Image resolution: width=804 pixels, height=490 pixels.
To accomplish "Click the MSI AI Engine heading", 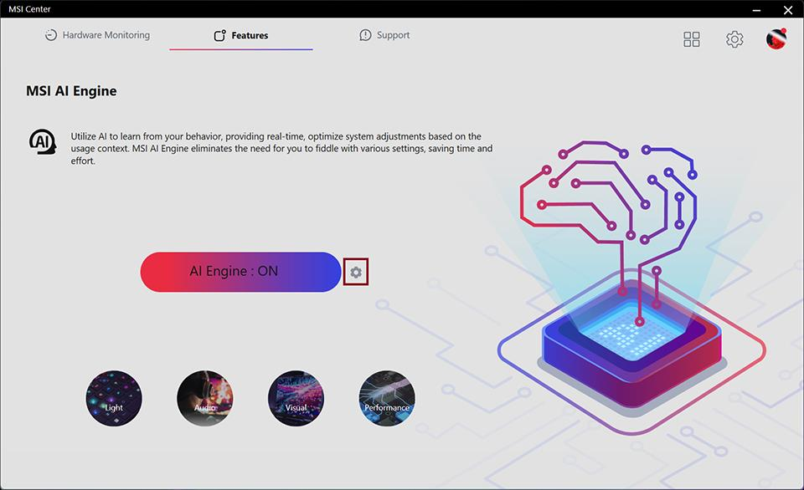I will click(72, 90).
